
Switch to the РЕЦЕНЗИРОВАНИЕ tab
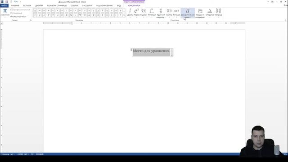click(104, 6)
